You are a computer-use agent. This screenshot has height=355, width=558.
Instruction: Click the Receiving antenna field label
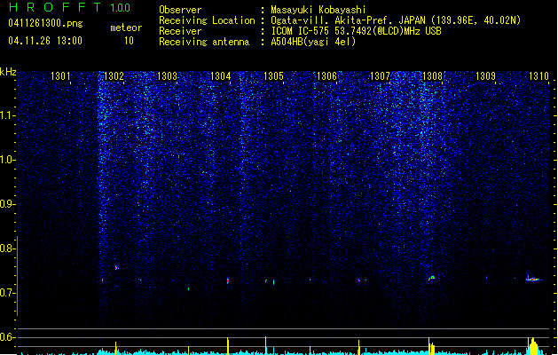pos(204,42)
